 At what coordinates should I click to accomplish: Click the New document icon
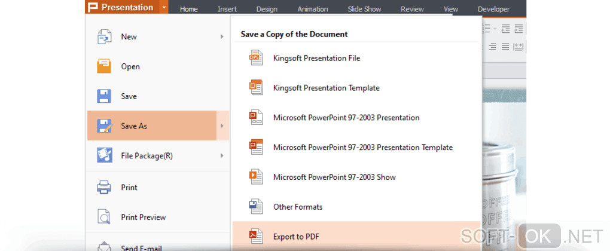pyautogui.click(x=104, y=36)
